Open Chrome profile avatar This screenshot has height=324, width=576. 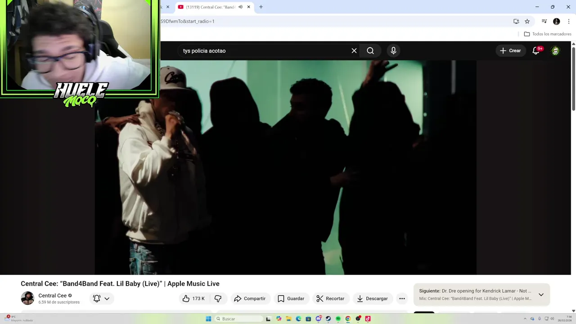coord(556,21)
